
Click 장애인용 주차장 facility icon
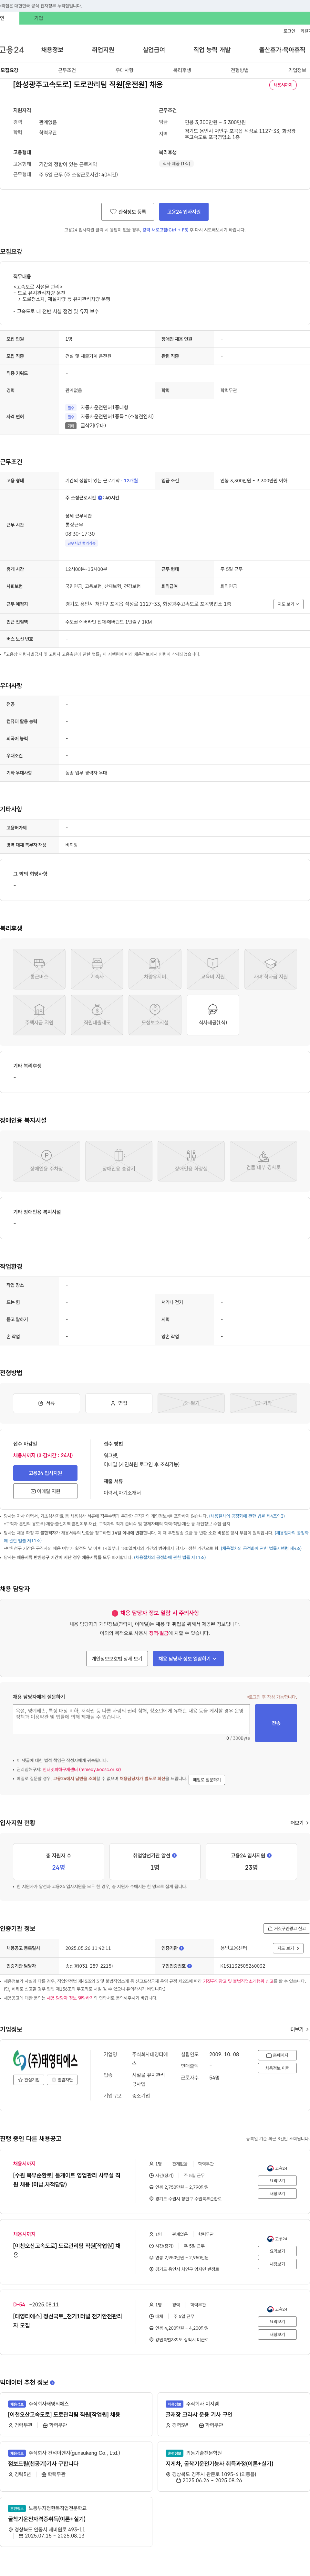point(46,1161)
